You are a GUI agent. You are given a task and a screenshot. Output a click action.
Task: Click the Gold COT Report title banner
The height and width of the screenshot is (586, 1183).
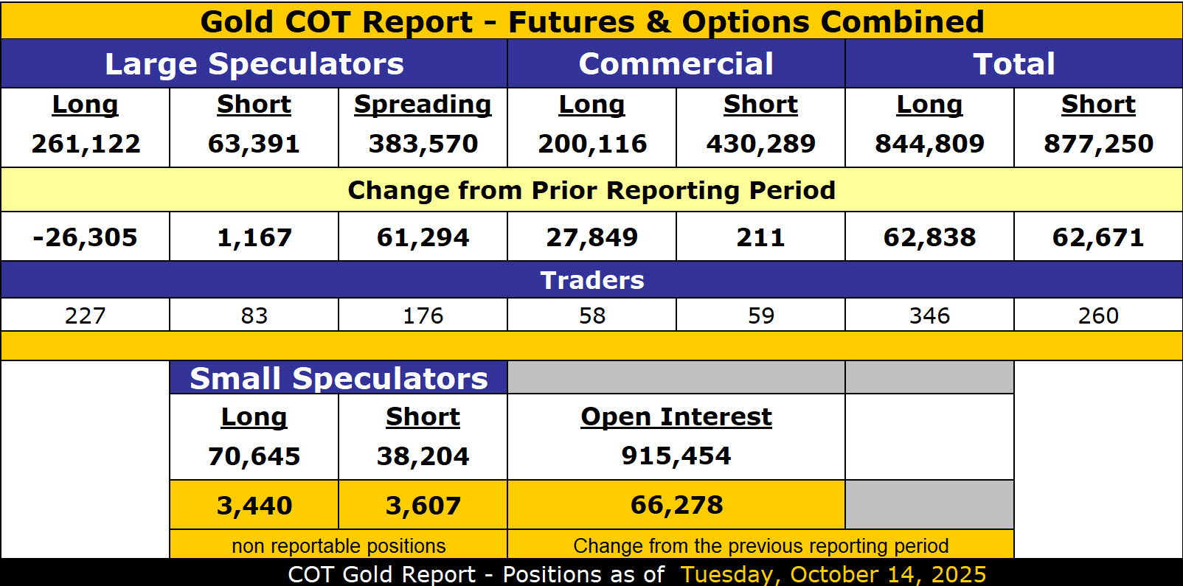click(x=591, y=21)
